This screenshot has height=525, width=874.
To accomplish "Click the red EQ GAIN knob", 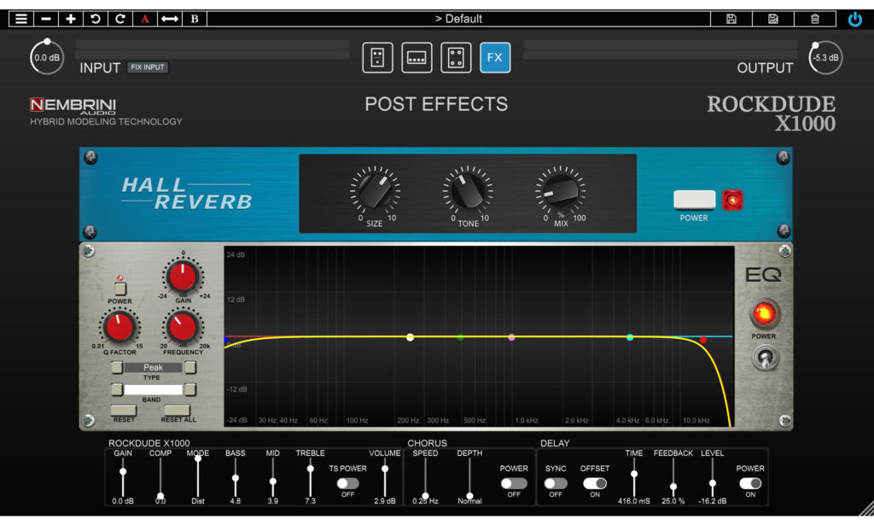I will click(x=183, y=277).
